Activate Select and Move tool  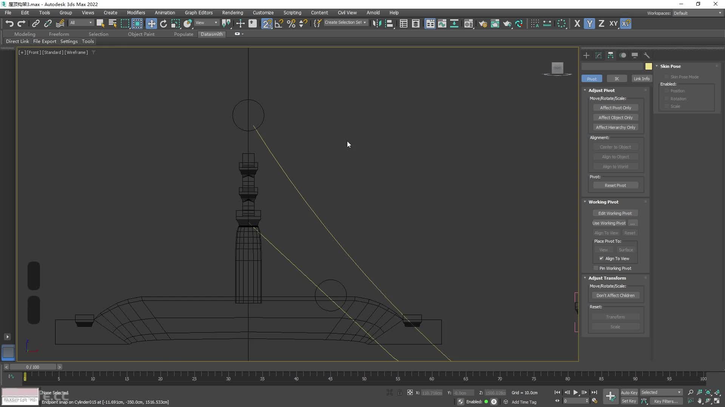(151, 23)
